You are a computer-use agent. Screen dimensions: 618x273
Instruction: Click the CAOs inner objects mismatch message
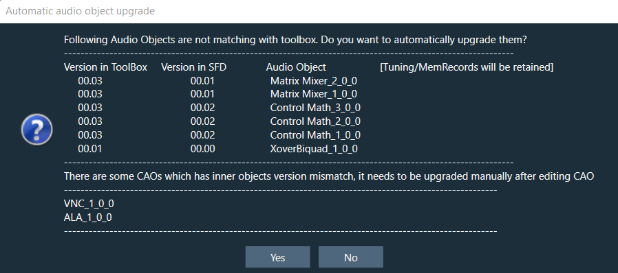329,176
